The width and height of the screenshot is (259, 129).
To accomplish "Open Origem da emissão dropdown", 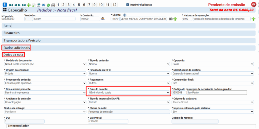I will click(45, 73).
